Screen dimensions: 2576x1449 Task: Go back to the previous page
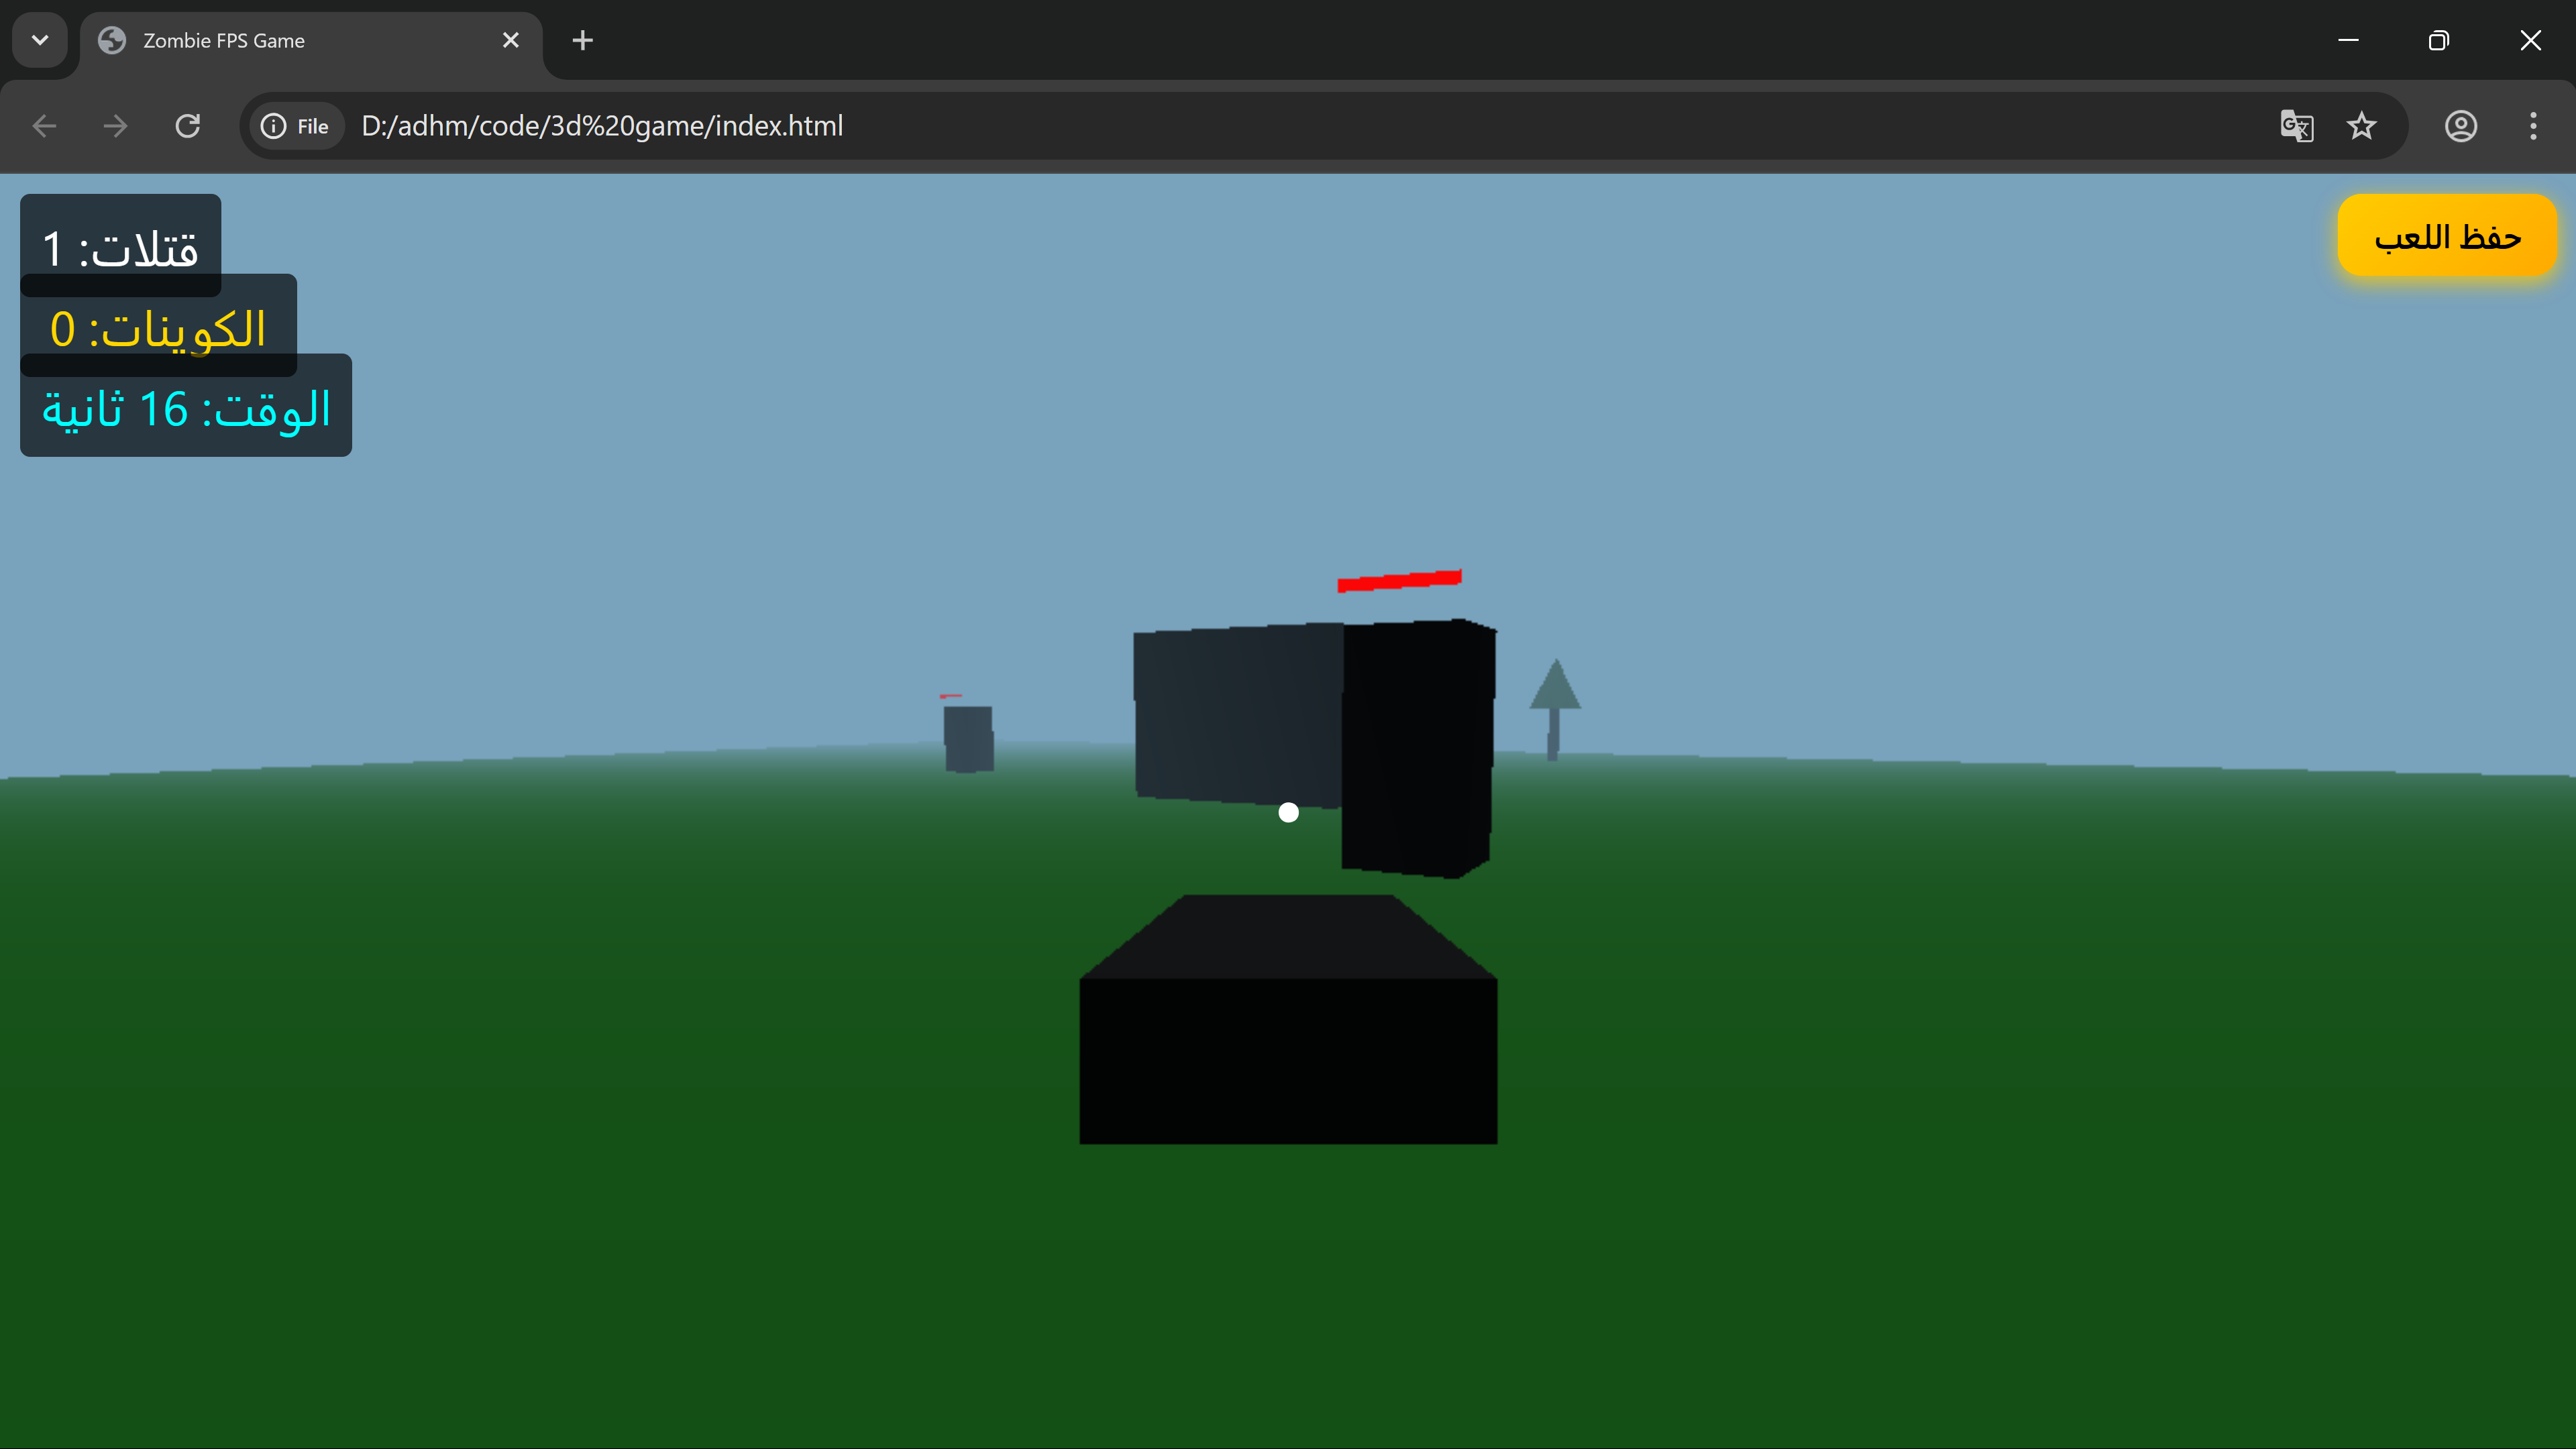pos(44,126)
